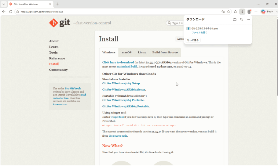Screen dimensions: 278x166
Task: Click the 'ファイルを開く' open file link
Action: [199, 33]
